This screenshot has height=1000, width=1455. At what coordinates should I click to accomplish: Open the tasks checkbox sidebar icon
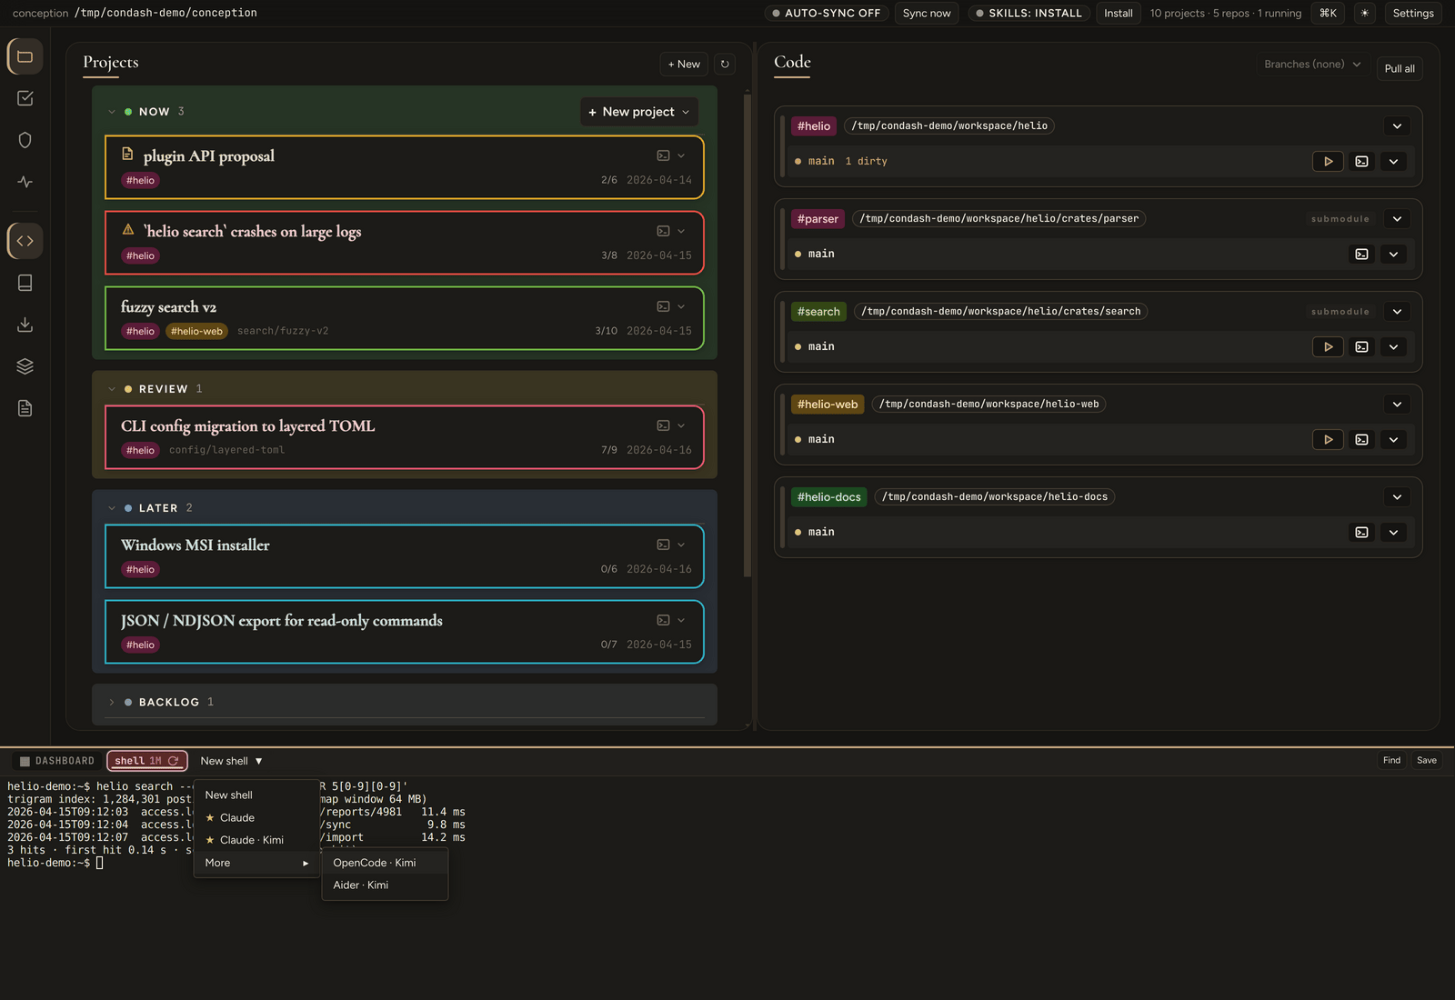(25, 98)
